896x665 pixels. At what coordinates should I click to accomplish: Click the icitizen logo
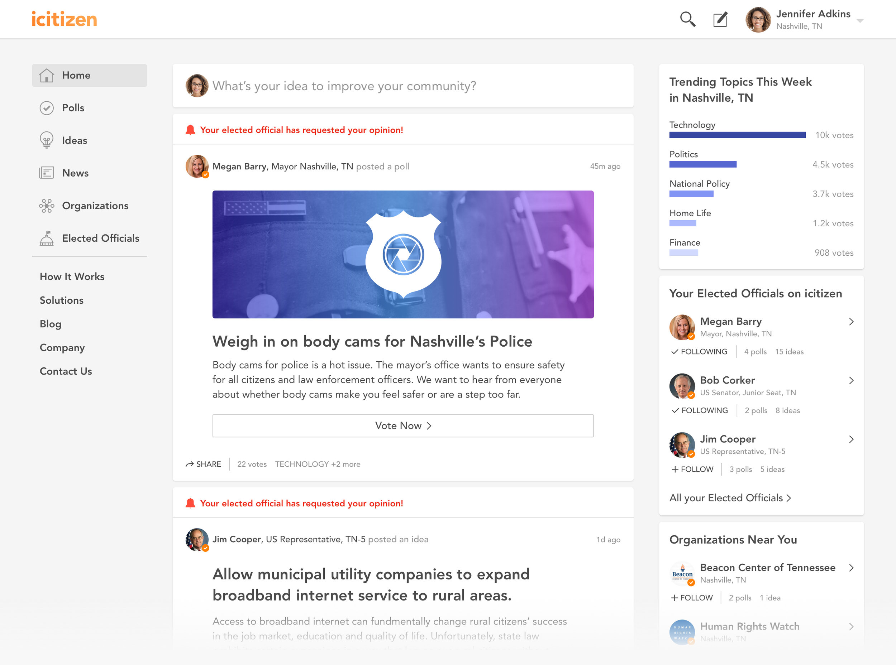[x=65, y=19]
